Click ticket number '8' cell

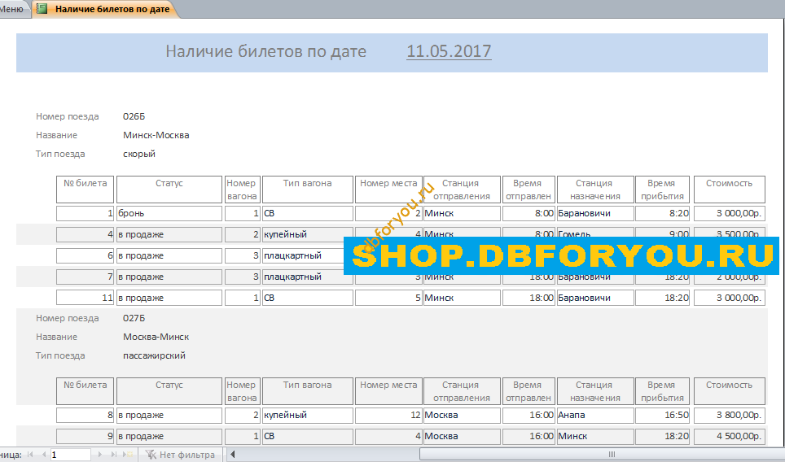pyautogui.click(x=86, y=415)
